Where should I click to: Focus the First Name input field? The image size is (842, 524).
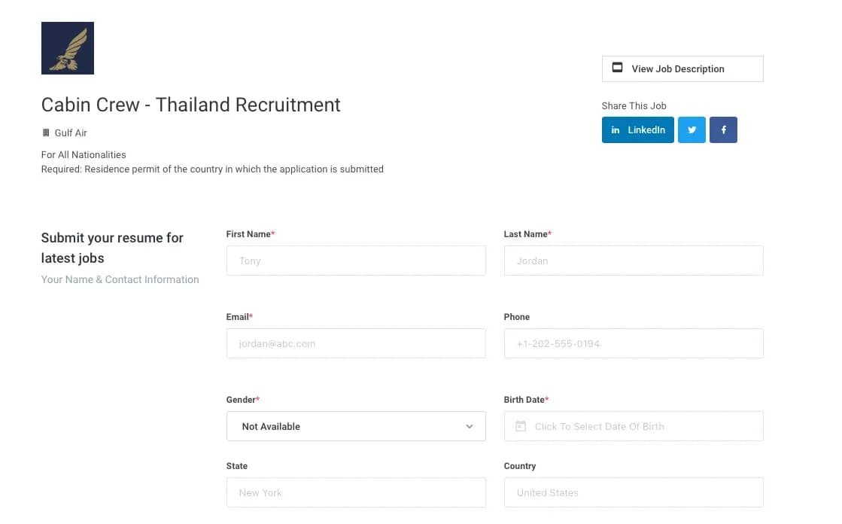[355, 260]
